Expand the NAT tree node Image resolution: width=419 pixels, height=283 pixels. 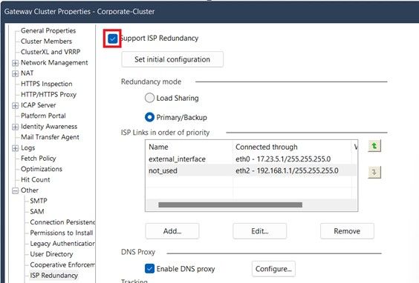pos(16,74)
